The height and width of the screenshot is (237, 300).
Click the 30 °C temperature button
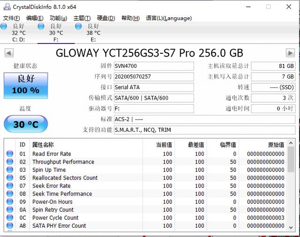click(26, 124)
